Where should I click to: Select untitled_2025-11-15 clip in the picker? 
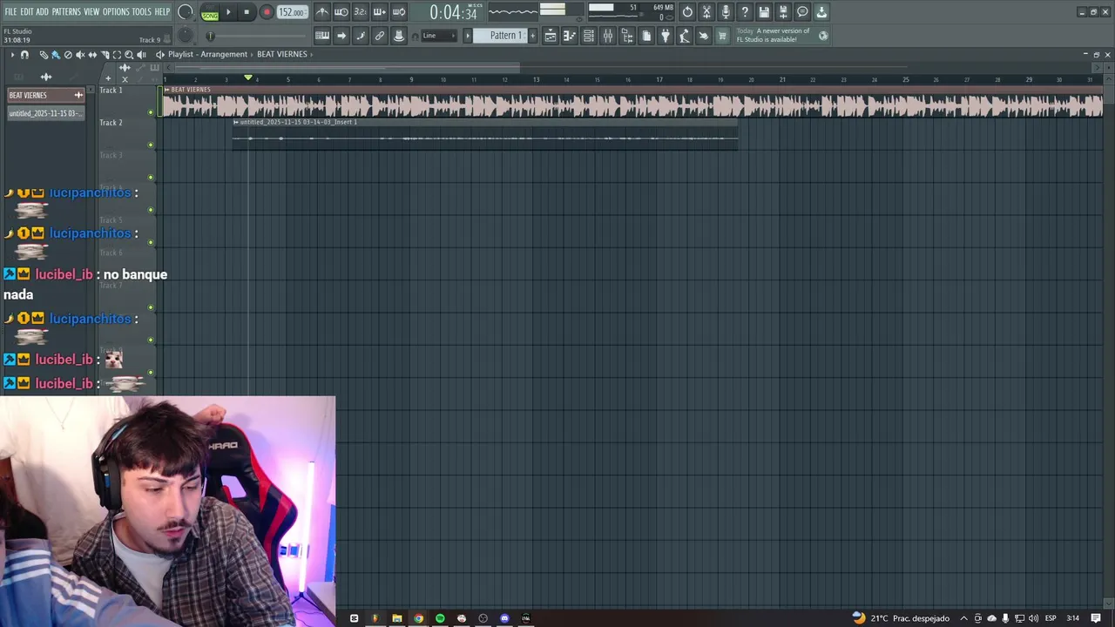point(45,113)
